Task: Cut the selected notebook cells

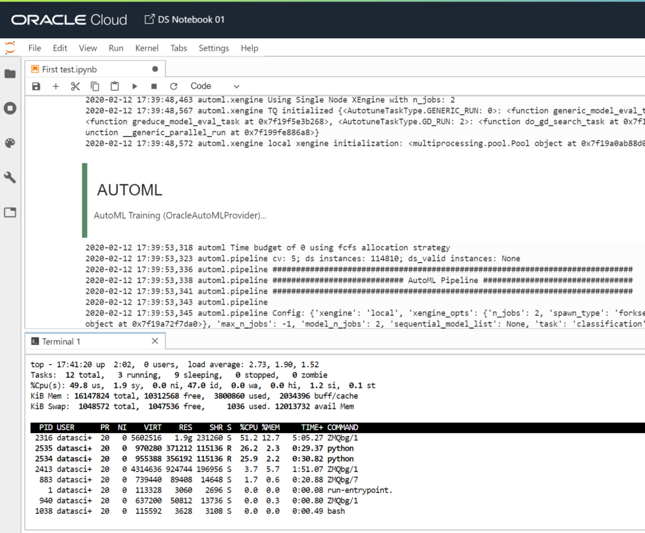Action: [75, 86]
